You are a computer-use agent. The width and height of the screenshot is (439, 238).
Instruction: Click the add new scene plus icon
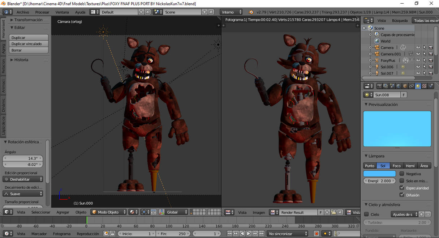pos(205,12)
